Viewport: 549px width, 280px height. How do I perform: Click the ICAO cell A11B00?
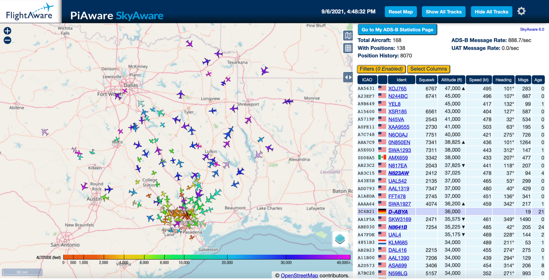366,258
